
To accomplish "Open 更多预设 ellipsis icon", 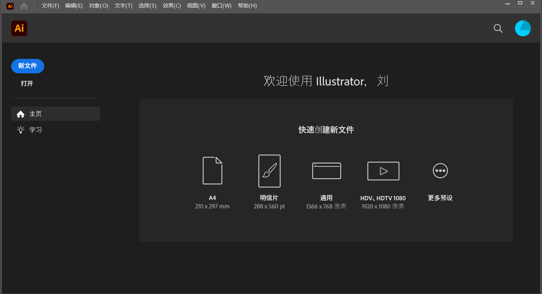I will click(440, 171).
